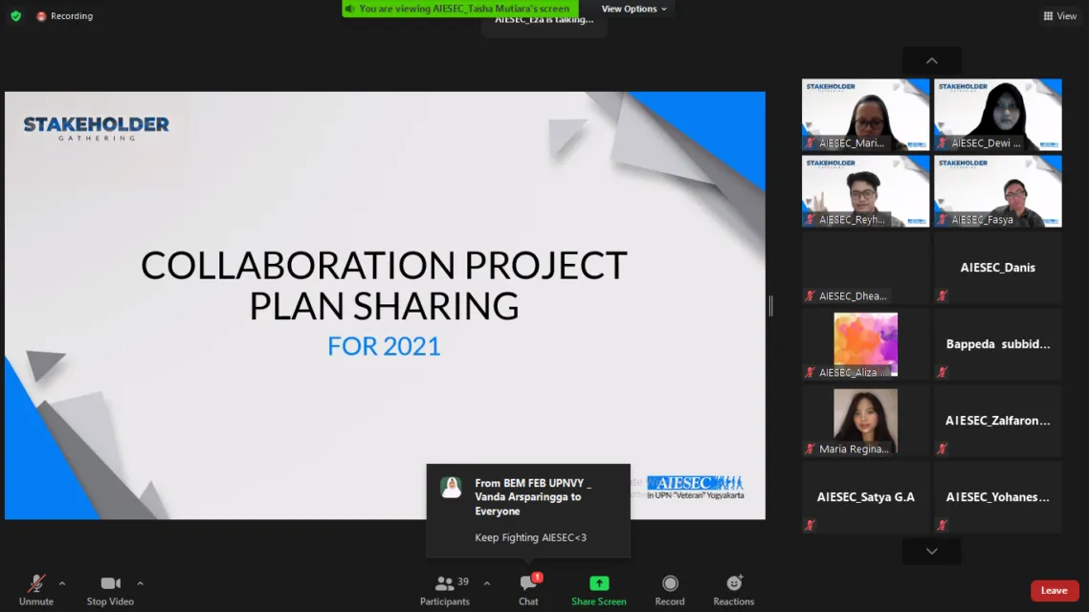Open the chat notification from Vanda Arsparingga

pyautogui.click(x=528, y=510)
